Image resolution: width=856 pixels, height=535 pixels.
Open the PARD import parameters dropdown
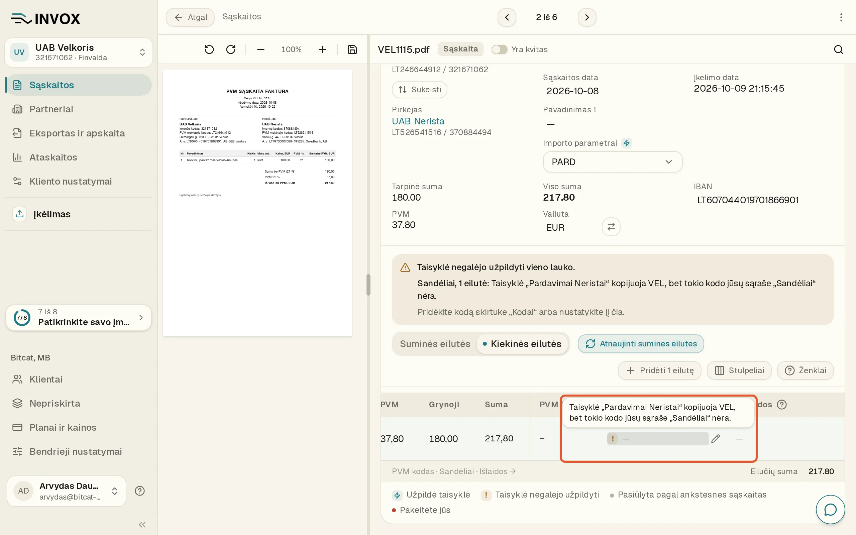click(612, 162)
